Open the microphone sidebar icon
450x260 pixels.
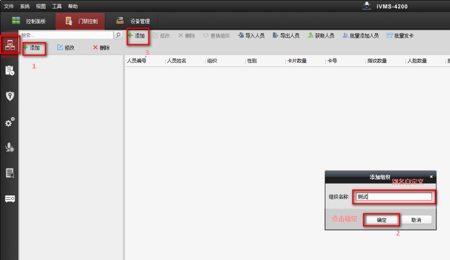(10, 147)
